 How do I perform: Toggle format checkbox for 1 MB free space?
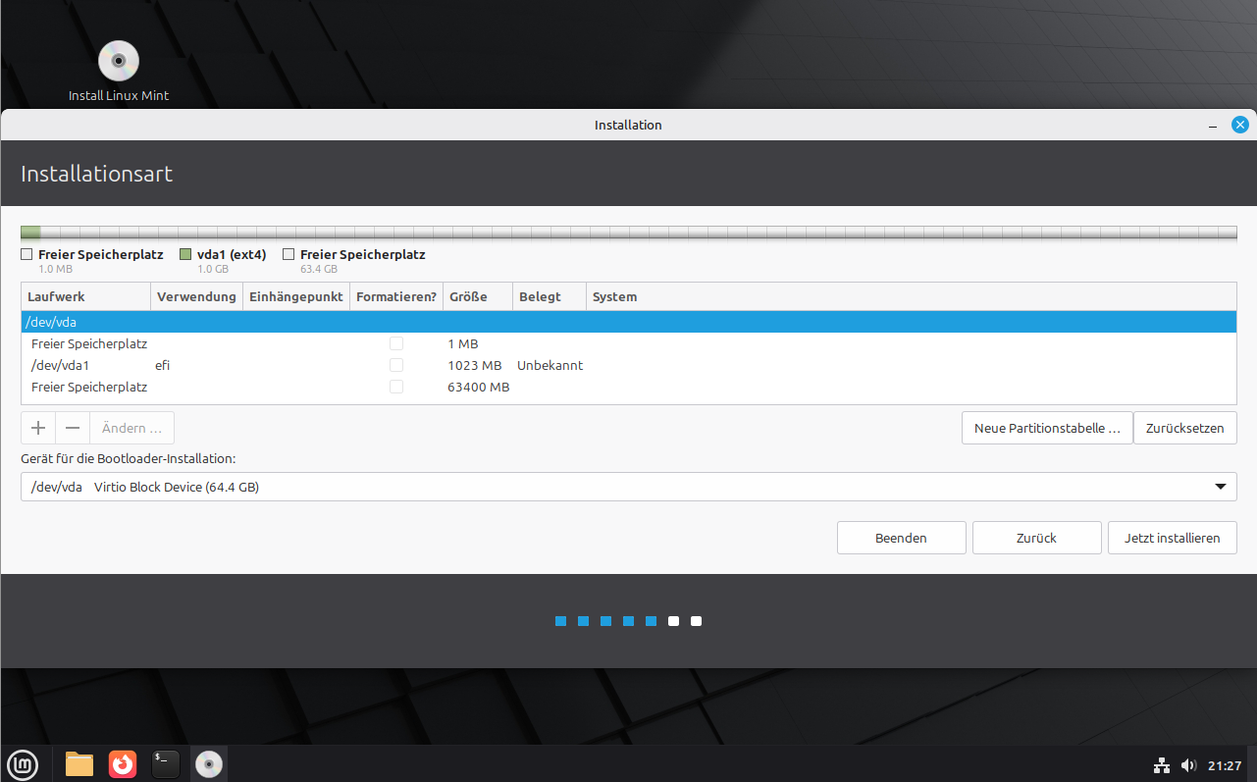click(396, 343)
